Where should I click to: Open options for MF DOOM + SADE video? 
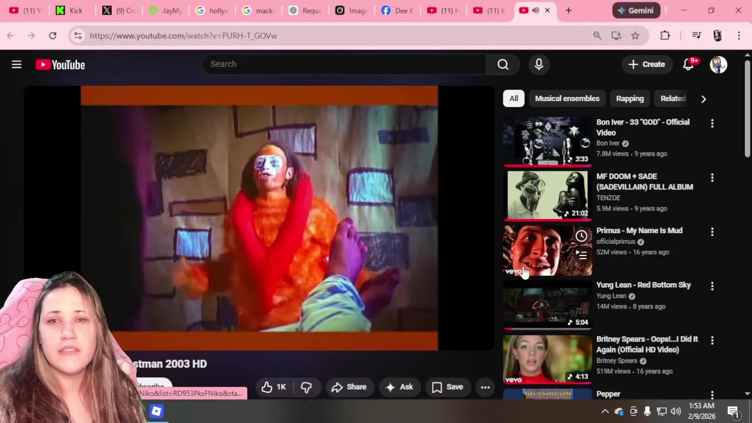[712, 177]
